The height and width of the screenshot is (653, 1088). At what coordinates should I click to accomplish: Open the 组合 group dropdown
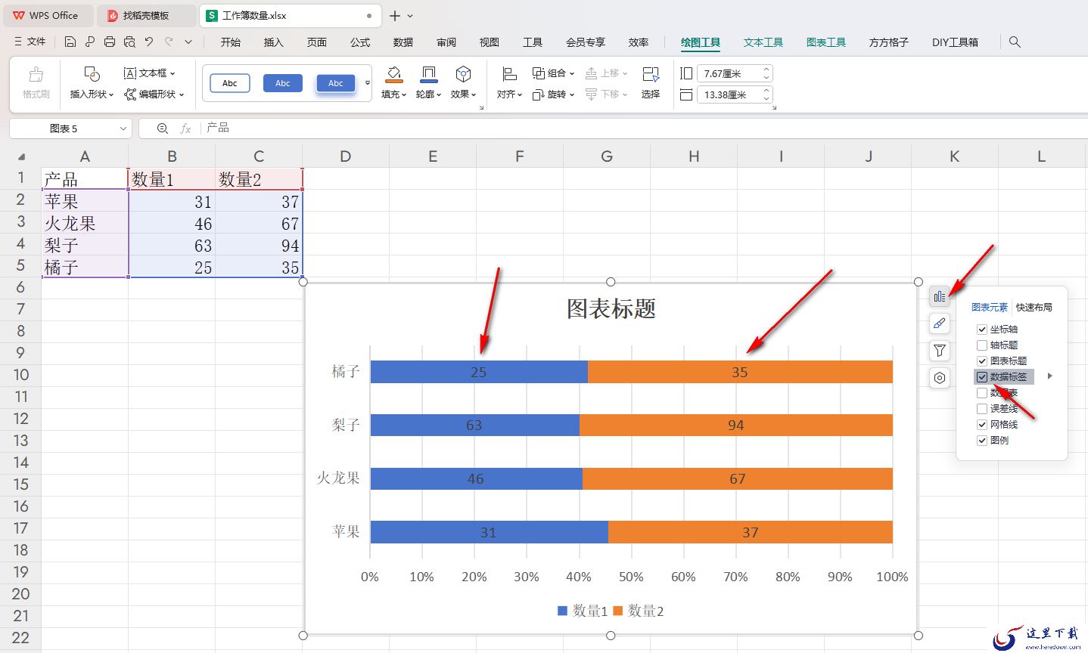(553, 73)
